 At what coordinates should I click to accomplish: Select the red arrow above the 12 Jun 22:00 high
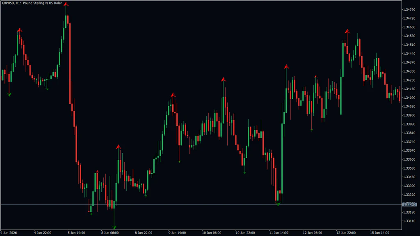pos(347,31)
